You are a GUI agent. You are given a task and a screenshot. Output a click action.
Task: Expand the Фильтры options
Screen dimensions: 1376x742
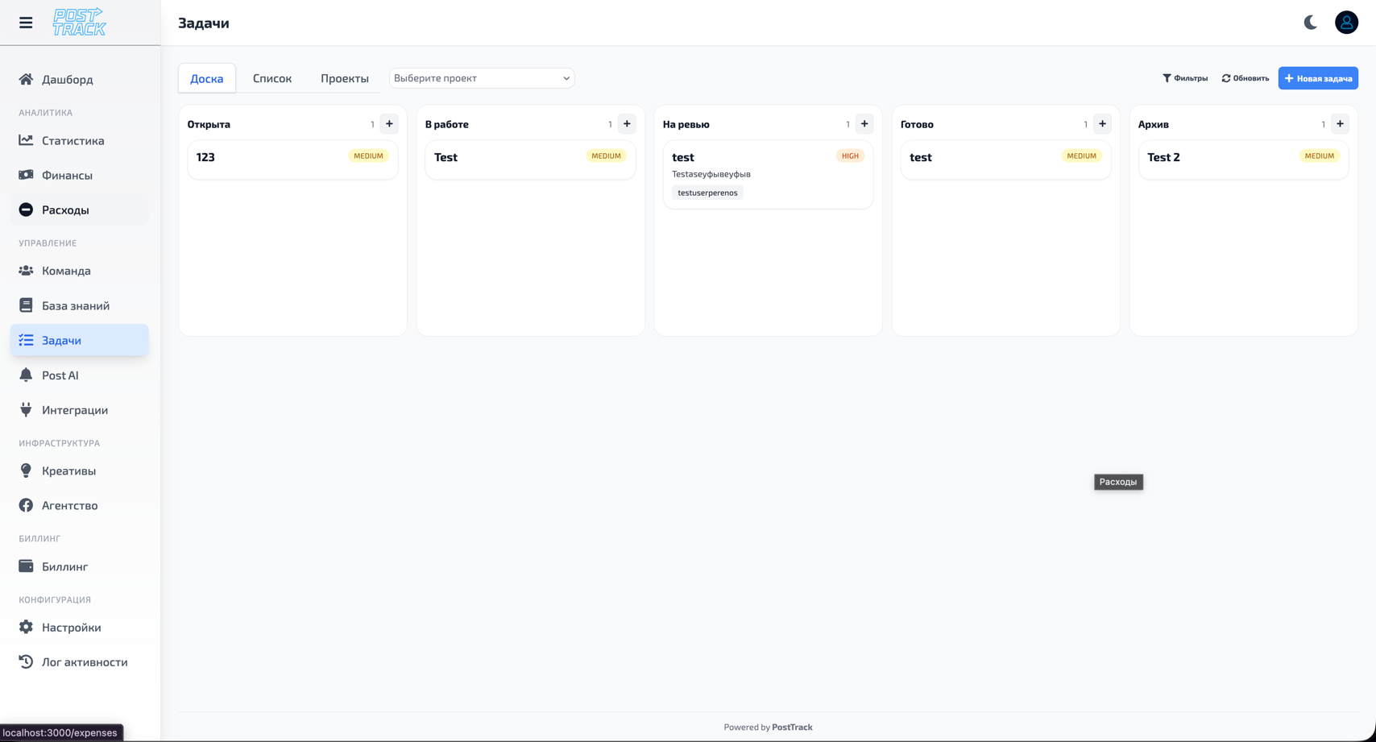pos(1185,77)
